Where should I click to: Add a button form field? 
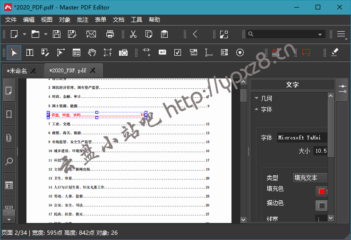point(163,52)
